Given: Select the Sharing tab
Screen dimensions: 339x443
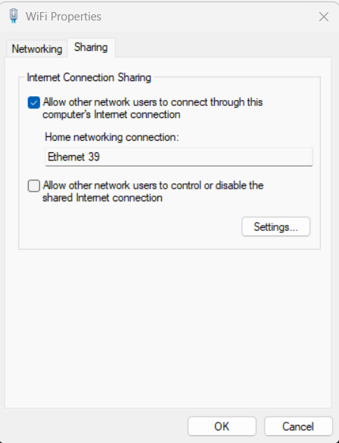Looking at the screenshot, I should (91, 48).
